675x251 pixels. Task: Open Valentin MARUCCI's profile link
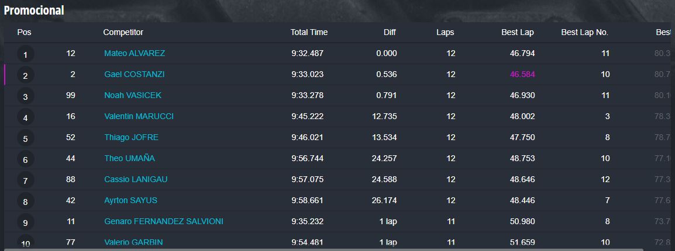pyautogui.click(x=139, y=116)
